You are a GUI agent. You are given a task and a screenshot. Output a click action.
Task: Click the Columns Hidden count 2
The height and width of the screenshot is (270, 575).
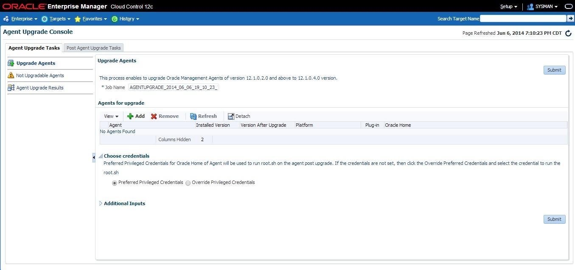[202, 139]
